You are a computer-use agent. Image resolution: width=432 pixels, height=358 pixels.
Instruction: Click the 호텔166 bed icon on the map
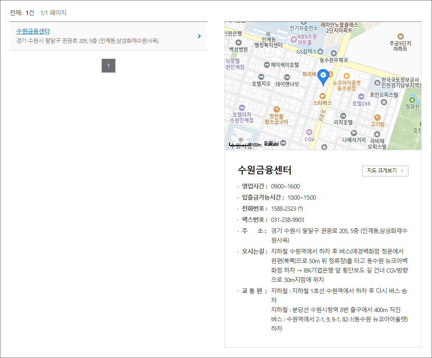361,97
